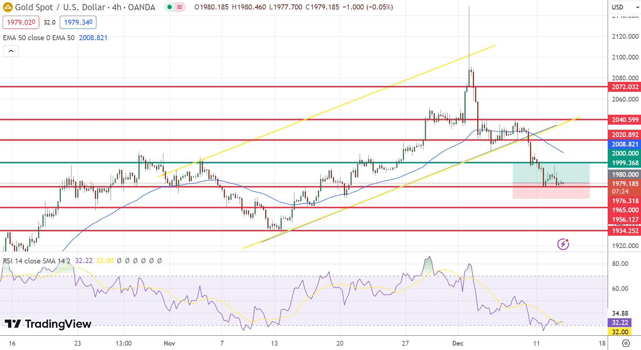Click the green long position target zone
Viewport: 641px width, 350px height.
551,173
